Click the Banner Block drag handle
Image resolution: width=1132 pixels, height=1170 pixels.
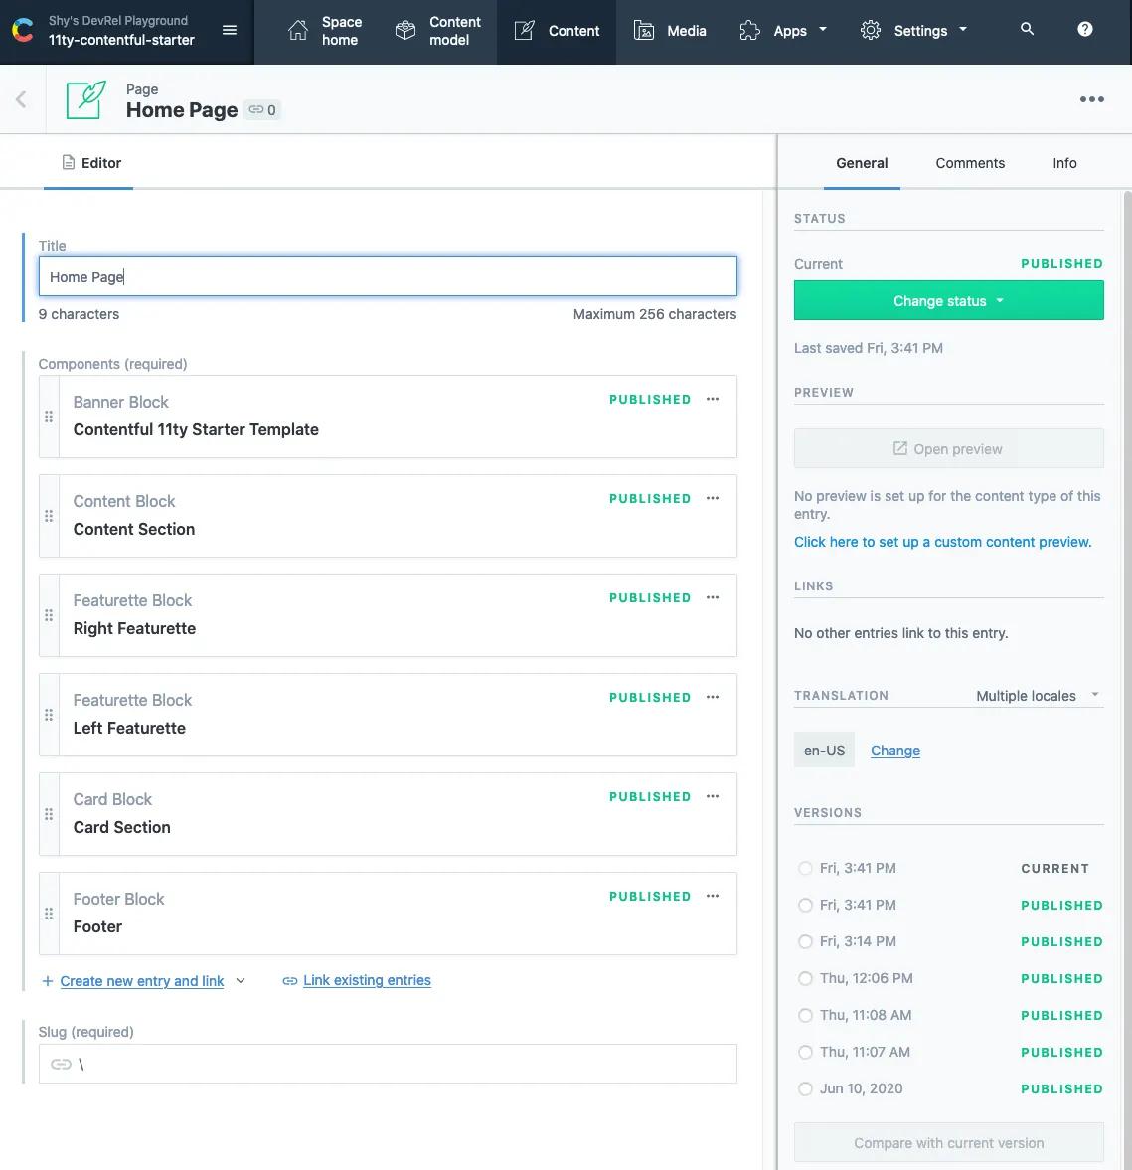49,417
